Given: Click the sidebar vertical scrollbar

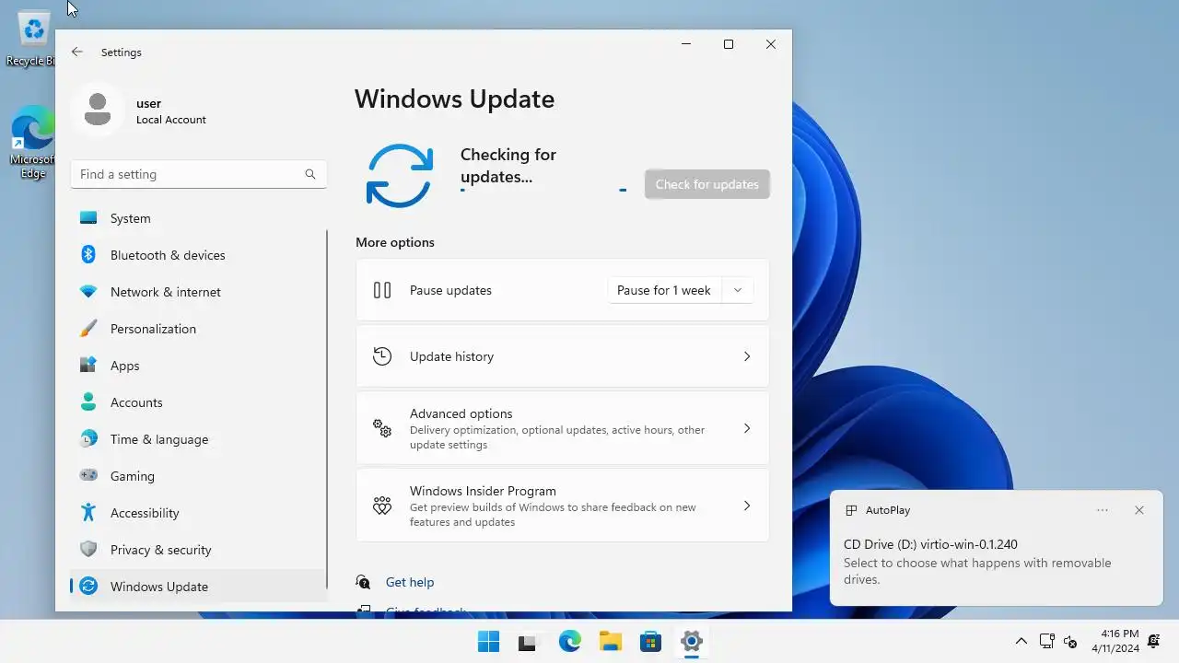Looking at the screenshot, I should tap(326, 410).
